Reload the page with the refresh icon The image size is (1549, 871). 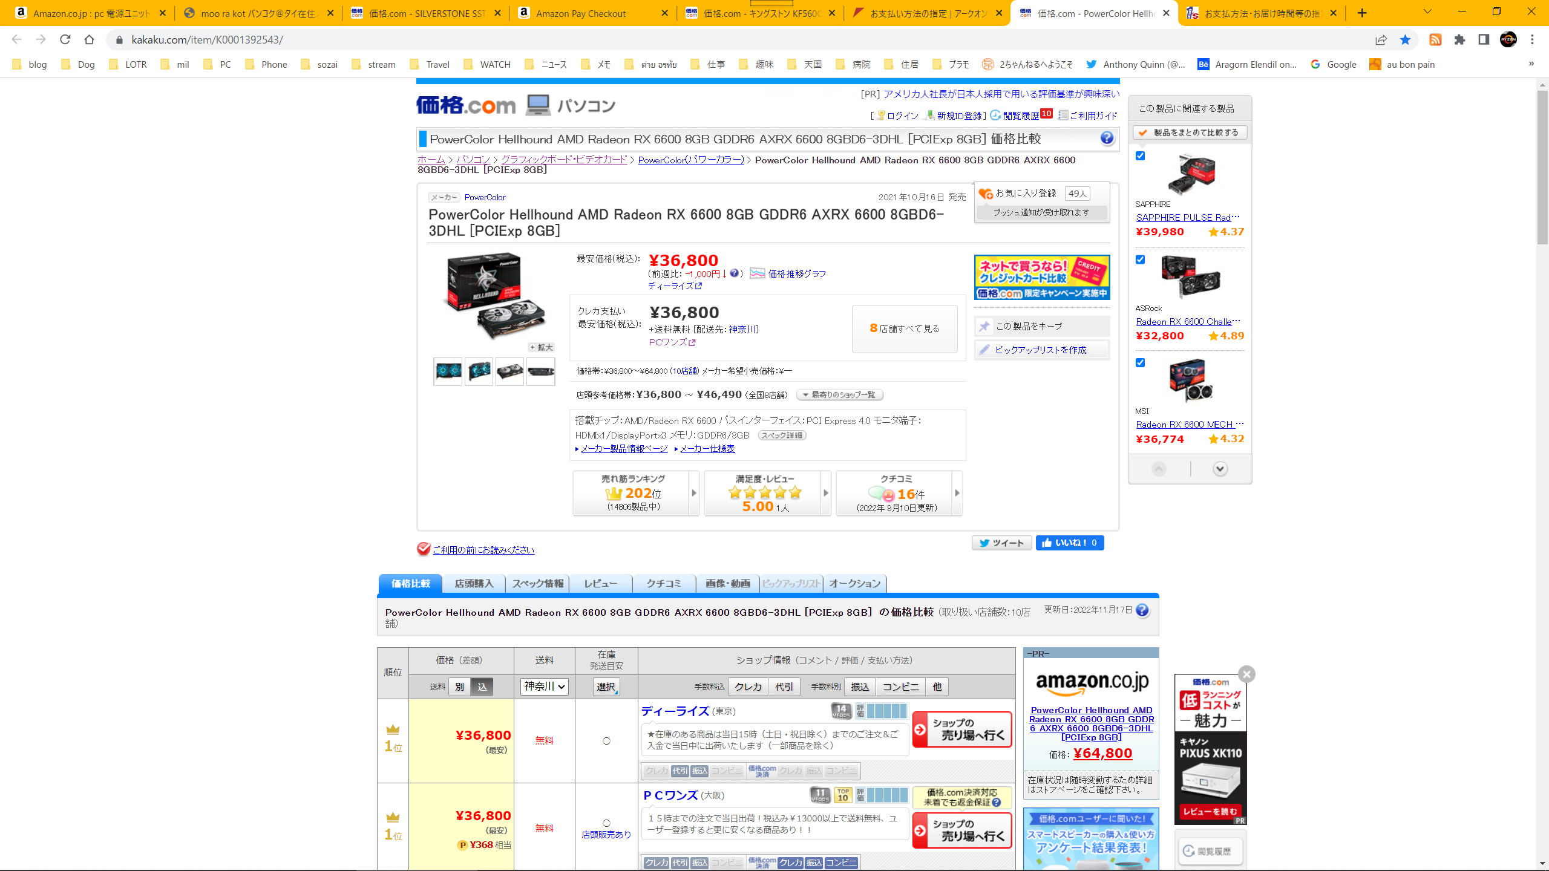65,39
